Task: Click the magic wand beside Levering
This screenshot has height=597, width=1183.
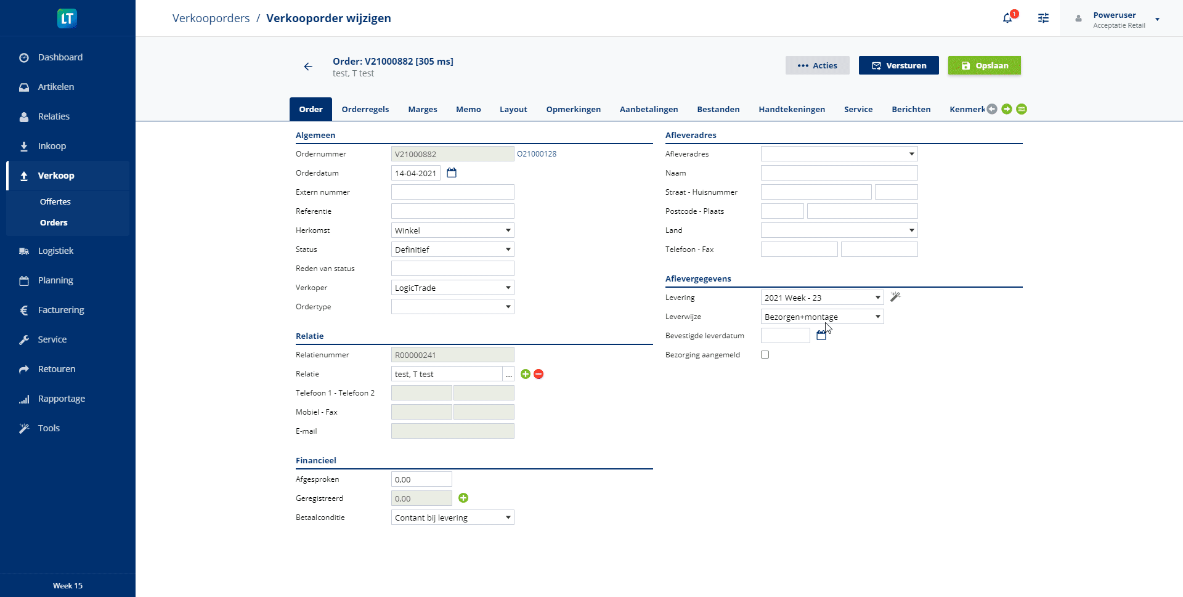Action: (895, 297)
